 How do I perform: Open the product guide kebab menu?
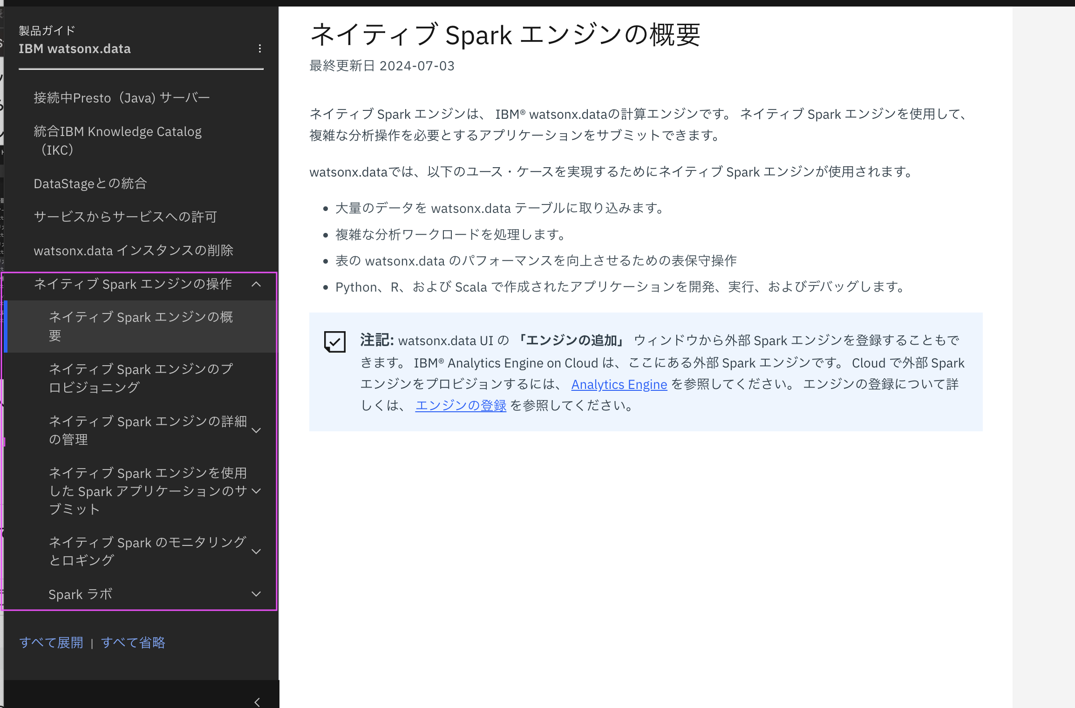(259, 48)
